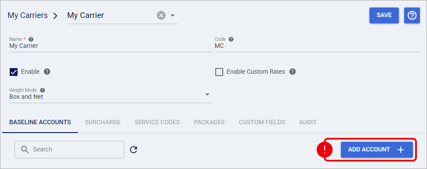The width and height of the screenshot is (427, 169).
Task: Click the Save button
Action: pyautogui.click(x=384, y=15)
